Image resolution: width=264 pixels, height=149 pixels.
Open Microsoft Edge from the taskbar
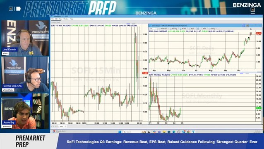coord(174,132)
